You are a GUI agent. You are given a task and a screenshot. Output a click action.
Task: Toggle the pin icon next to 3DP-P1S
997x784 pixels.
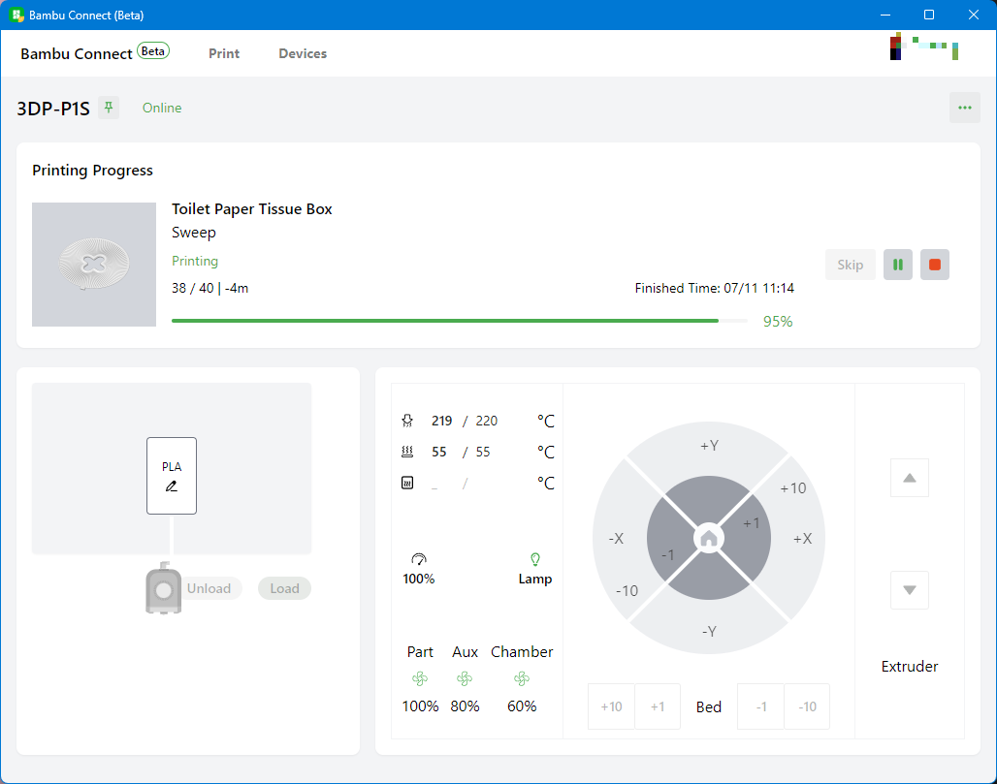[109, 108]
